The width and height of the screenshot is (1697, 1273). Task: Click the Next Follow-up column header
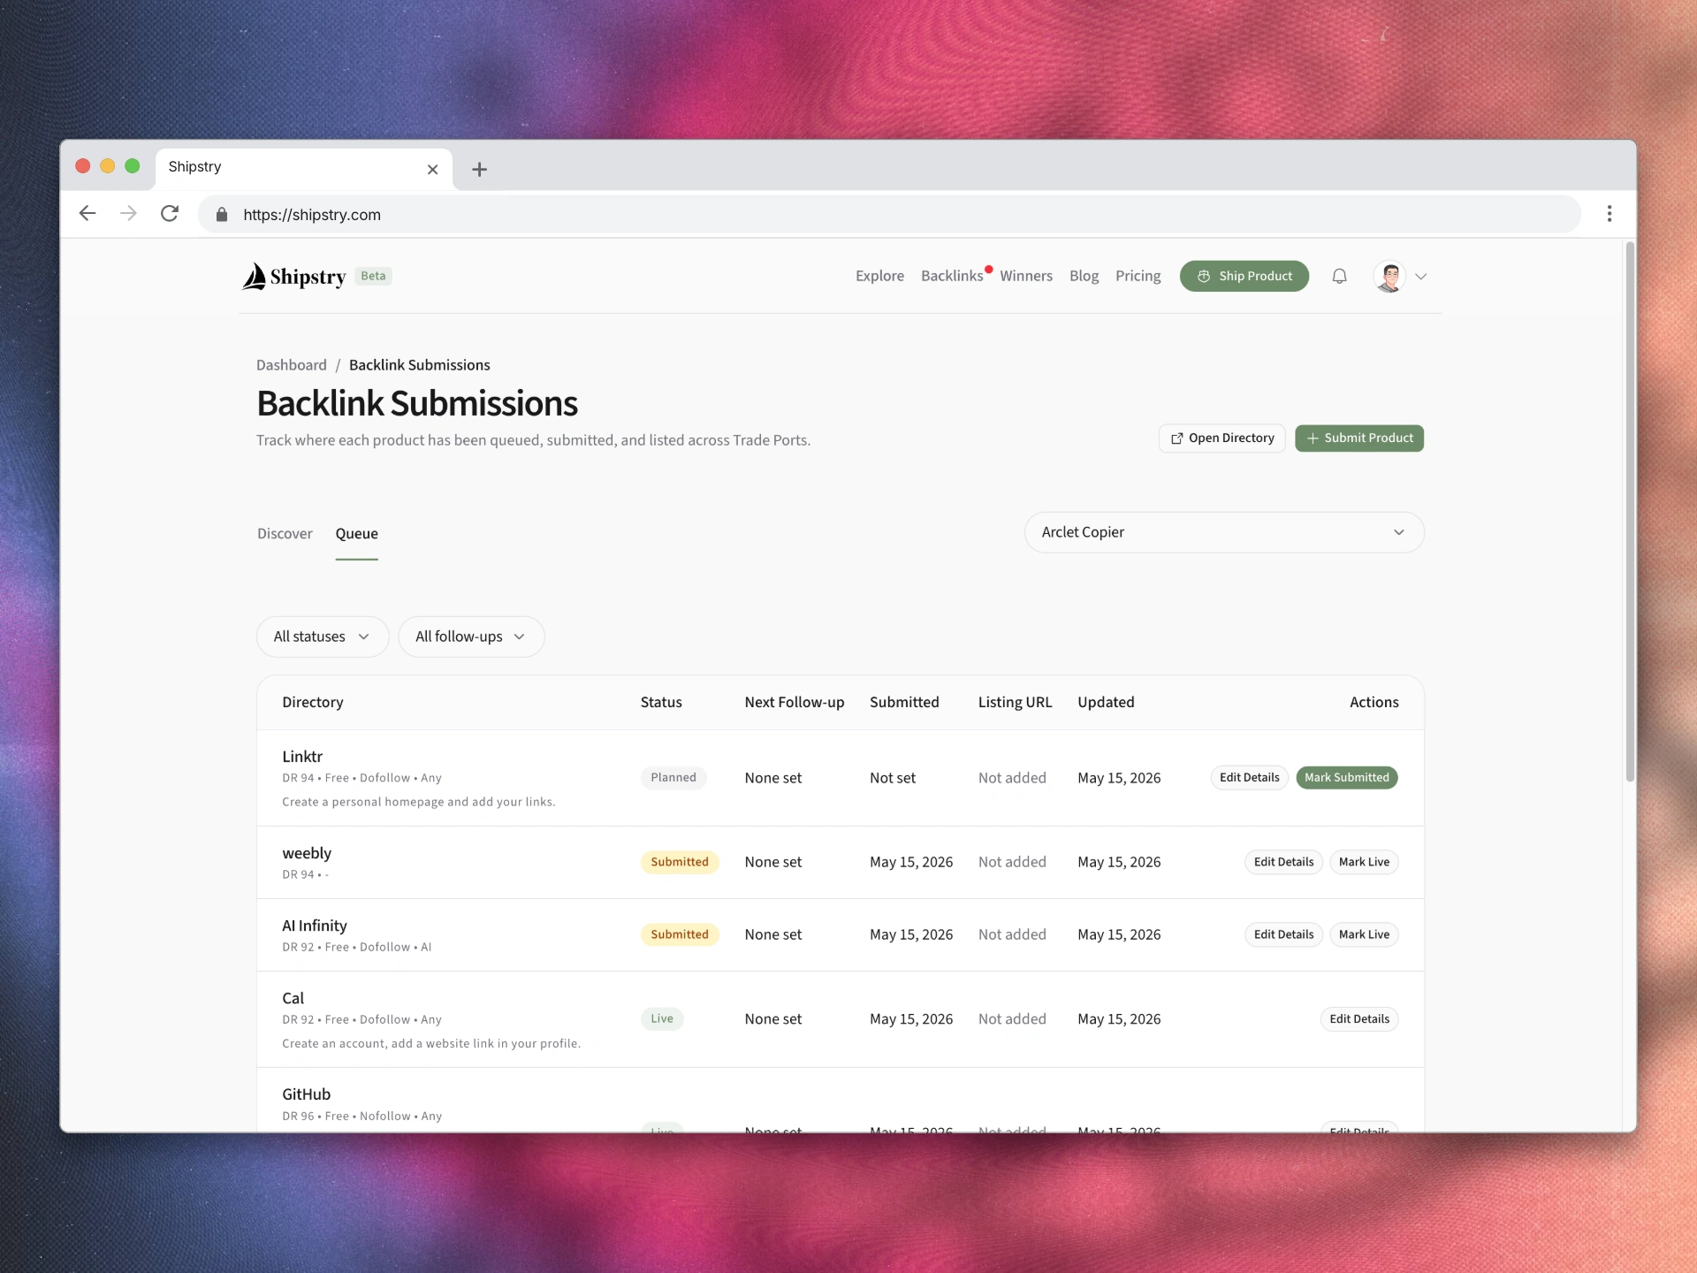click(795, 703)
